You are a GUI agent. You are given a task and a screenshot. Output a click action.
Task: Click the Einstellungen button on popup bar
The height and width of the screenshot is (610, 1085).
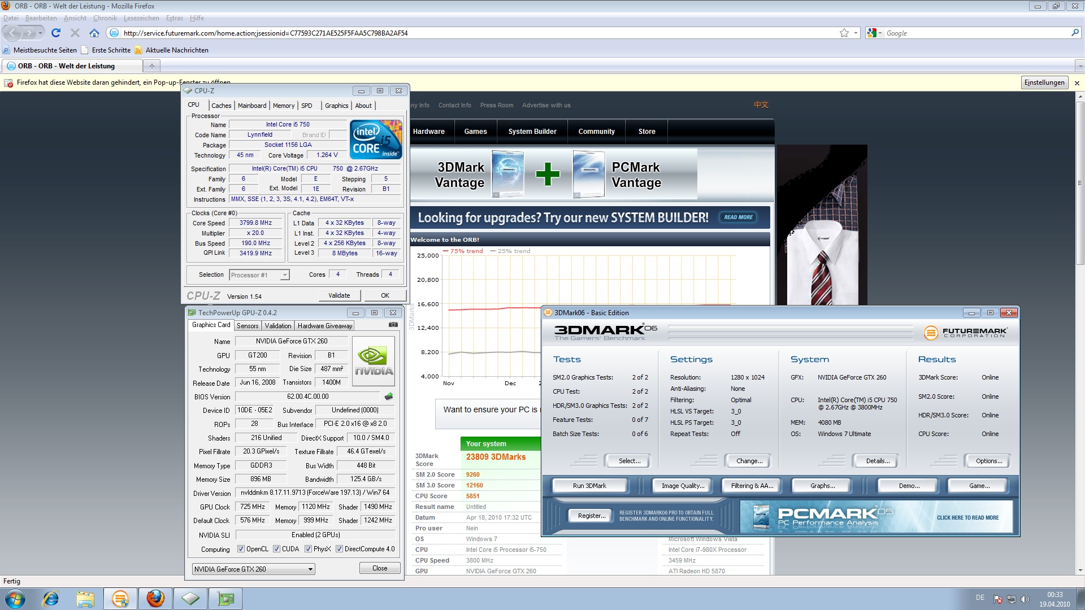pyautogui.click(x=1044, y=82)
